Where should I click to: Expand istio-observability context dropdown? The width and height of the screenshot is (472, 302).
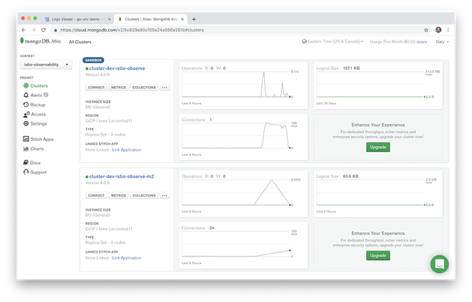point(46,65)
